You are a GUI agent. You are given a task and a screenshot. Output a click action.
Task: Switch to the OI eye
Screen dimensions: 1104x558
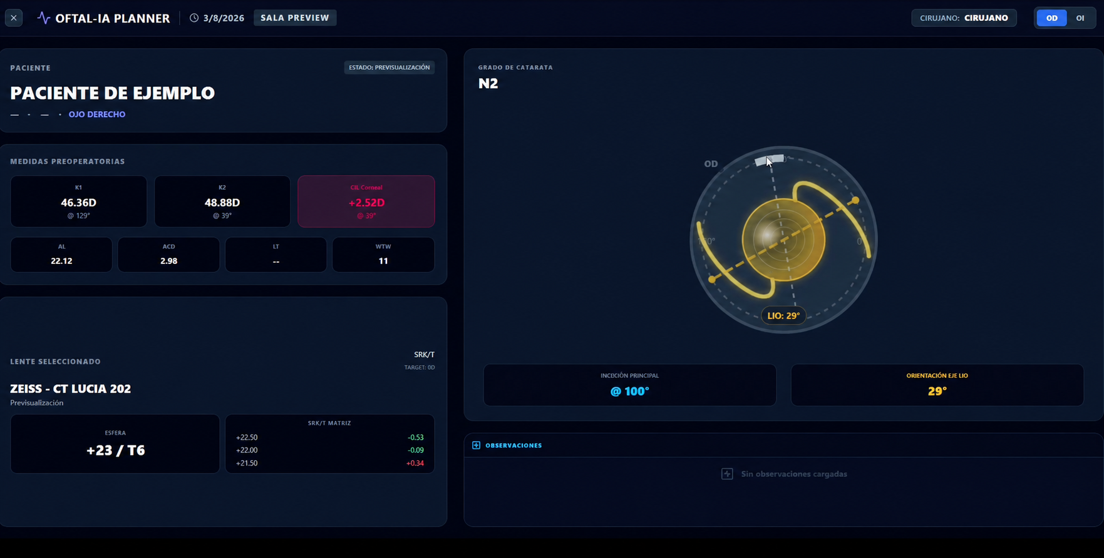click(1080, 18)
